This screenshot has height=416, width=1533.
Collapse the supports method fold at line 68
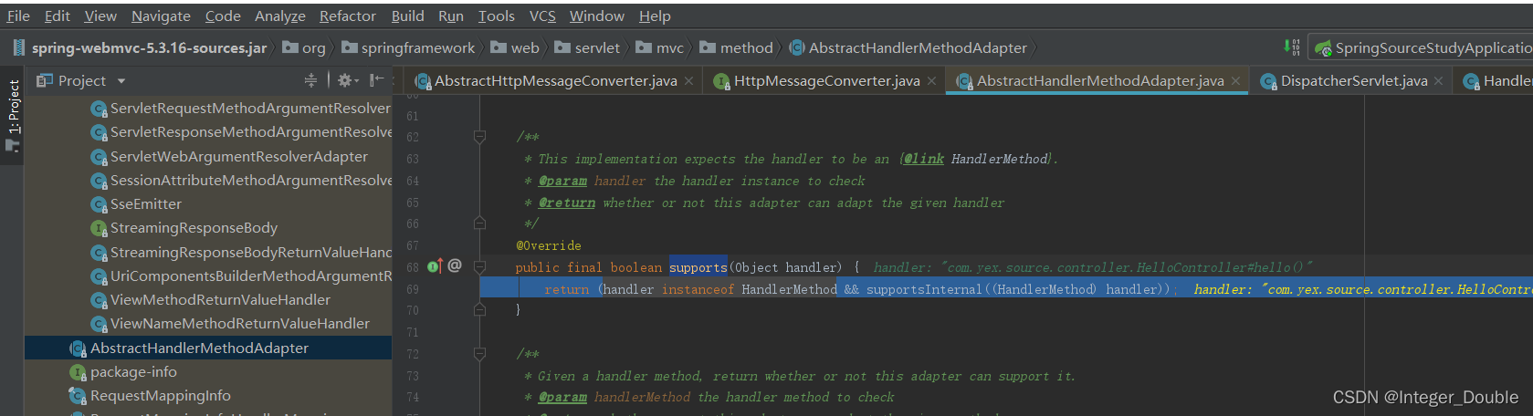[x=479, y=267]
